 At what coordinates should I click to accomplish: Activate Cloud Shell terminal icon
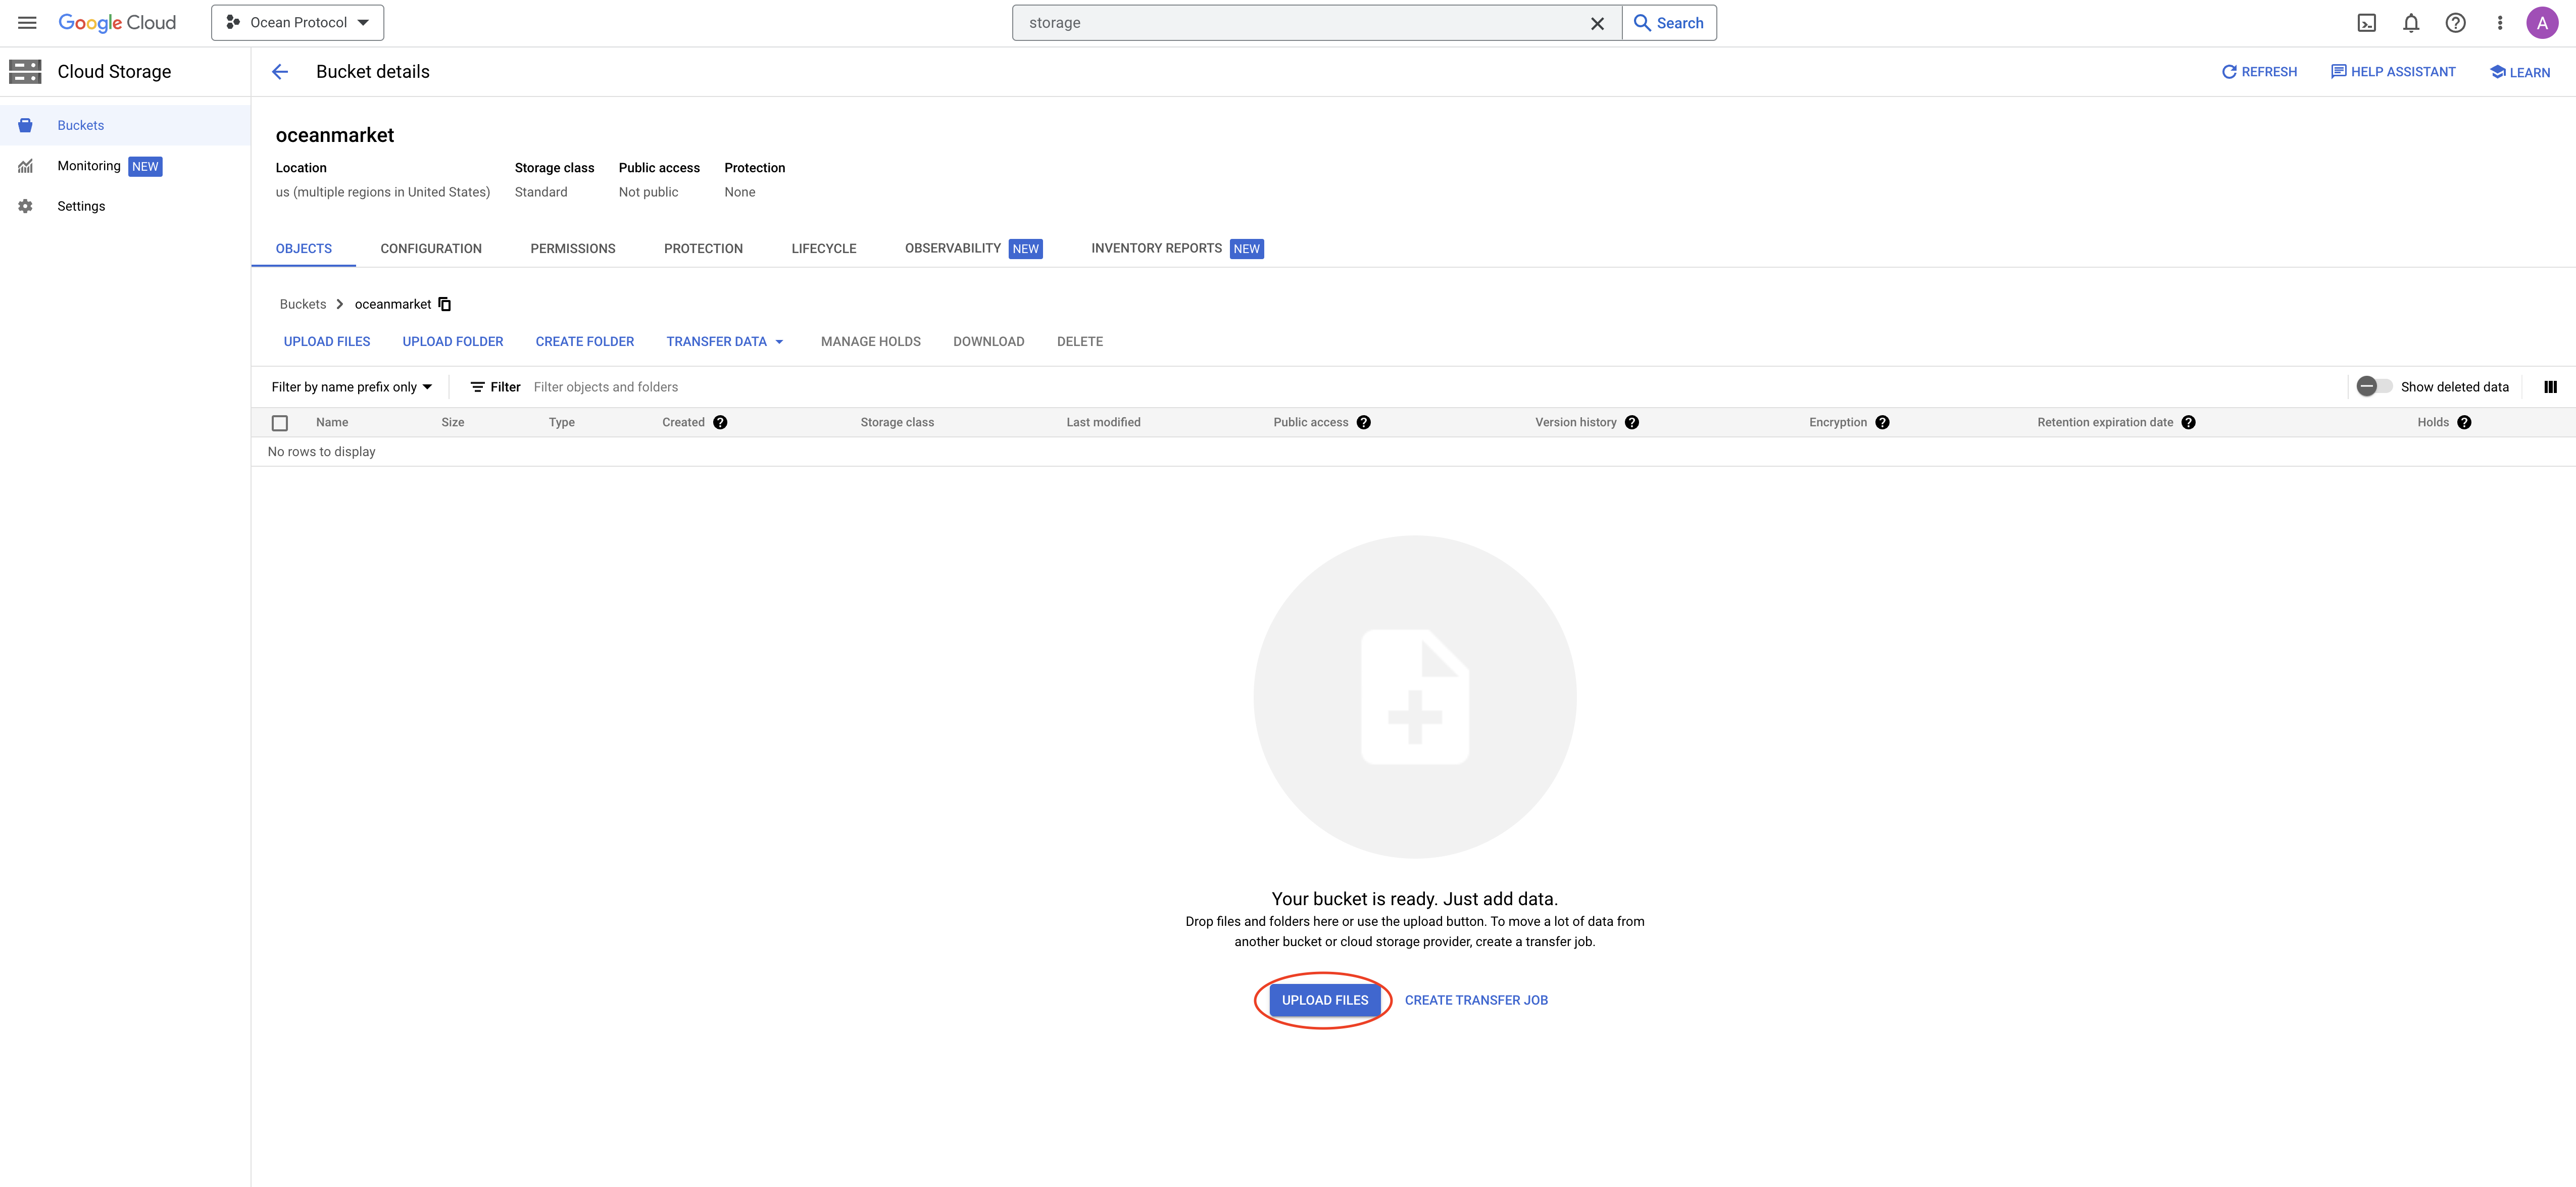click(2366, 23)
